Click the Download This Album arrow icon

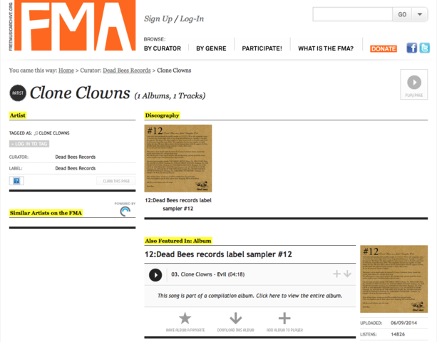click(235, 318)
